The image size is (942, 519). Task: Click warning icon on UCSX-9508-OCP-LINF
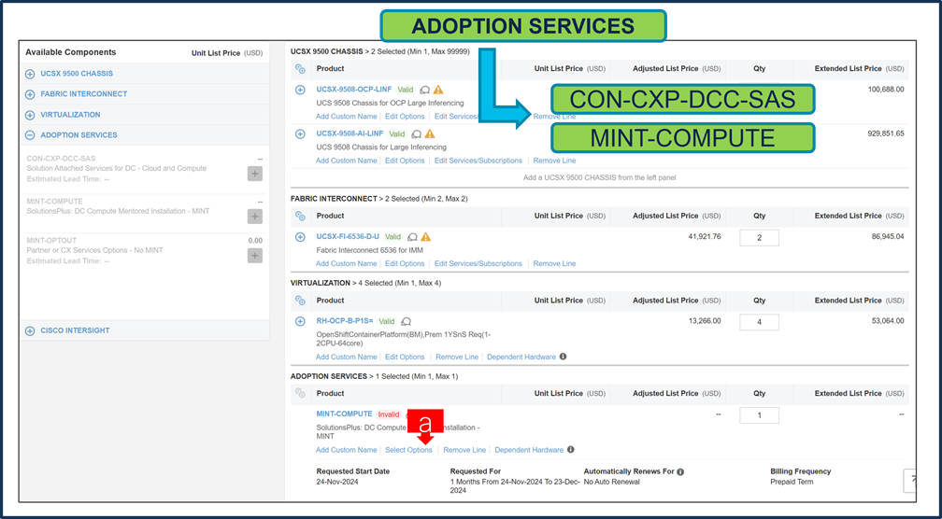pos(438,90)
